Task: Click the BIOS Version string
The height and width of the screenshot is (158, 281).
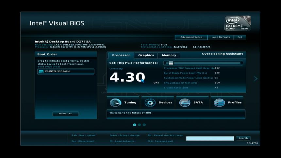Action: 79,45
